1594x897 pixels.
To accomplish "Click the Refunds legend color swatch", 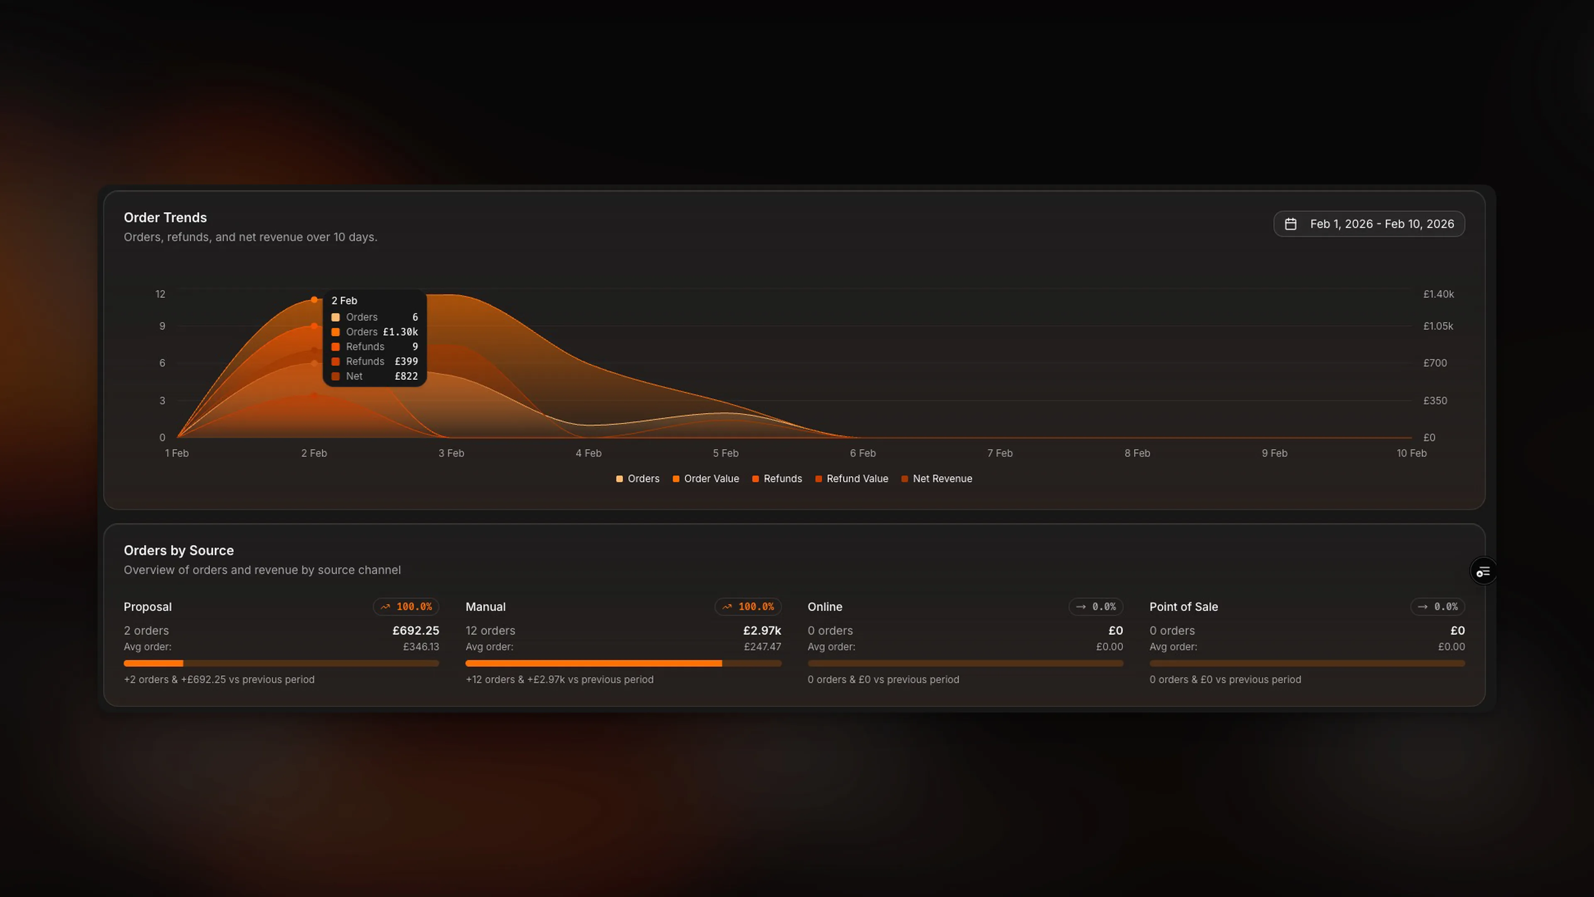I will click(x=755, y=478).
